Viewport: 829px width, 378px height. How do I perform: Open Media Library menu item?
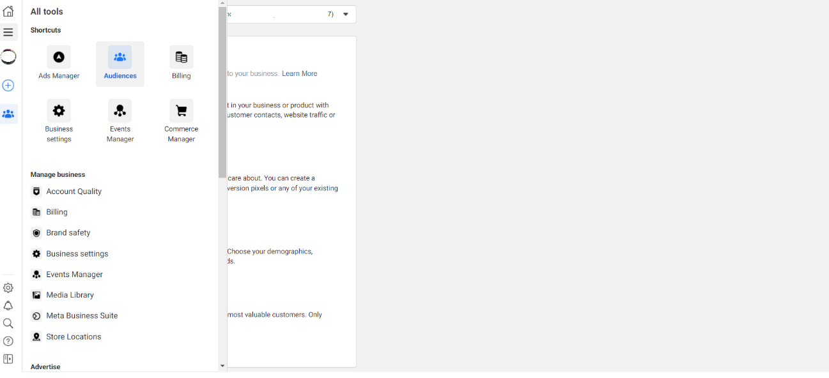coord(63,295)
